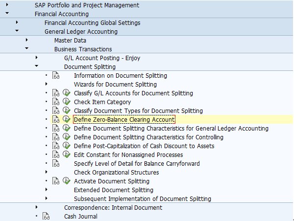Click Master Data text

[x=70, y=41]
